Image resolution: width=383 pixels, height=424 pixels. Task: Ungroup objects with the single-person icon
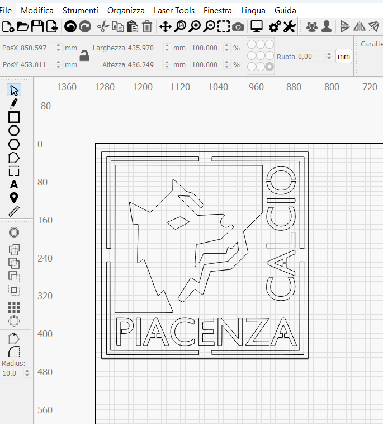[x=327, y=27]
